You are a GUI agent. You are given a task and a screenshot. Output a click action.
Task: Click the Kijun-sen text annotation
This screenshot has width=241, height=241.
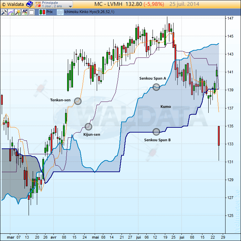click(92, 135)
